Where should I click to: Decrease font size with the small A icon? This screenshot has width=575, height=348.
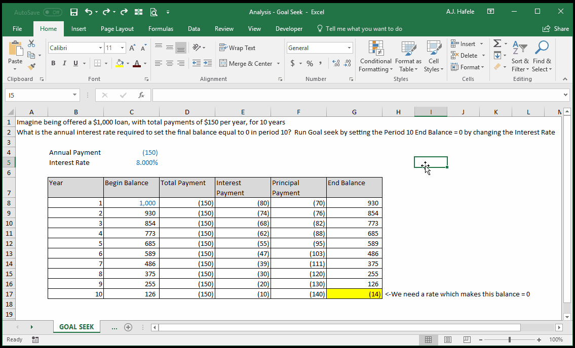(143, 48)
